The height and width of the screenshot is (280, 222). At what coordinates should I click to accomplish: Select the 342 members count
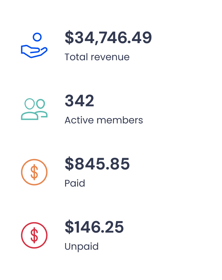(79, 101)
